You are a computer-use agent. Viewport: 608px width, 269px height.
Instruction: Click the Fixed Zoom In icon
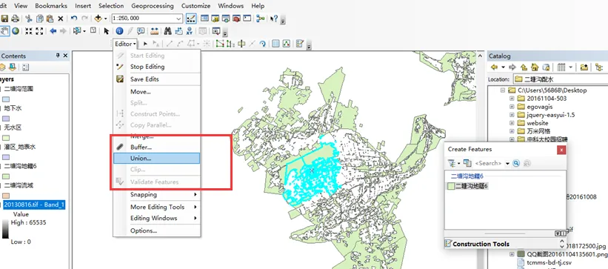[x=29, y=31]
